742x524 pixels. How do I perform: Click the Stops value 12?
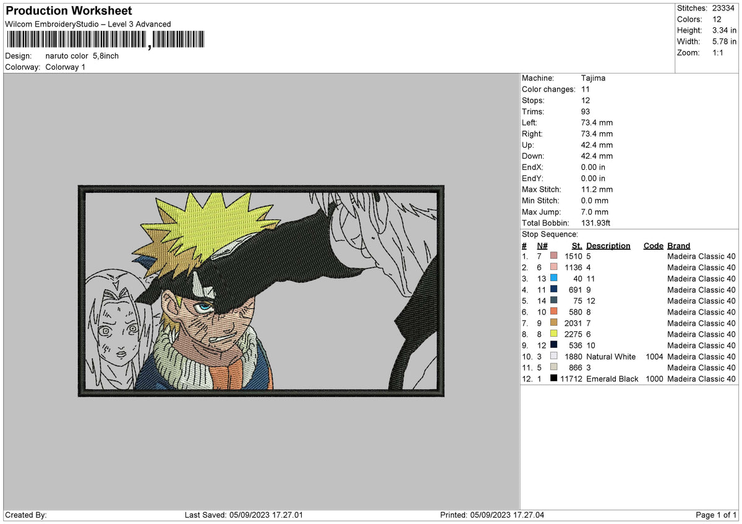pyautogui.click(x=586, y=100)
